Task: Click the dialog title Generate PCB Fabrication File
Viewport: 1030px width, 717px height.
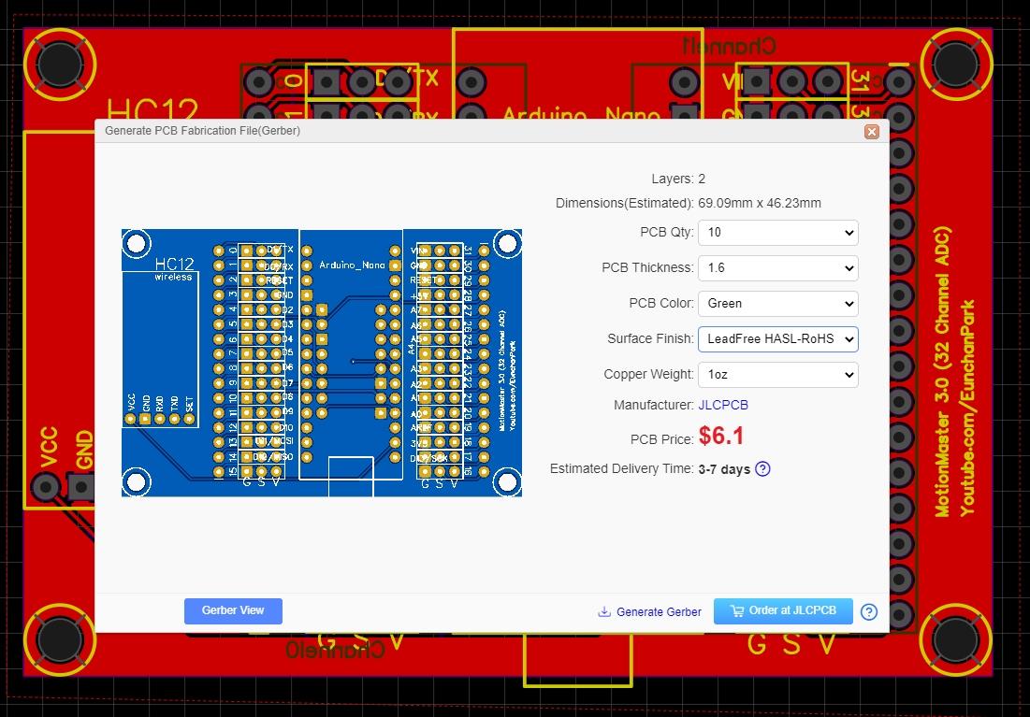Action: [202, 131]
